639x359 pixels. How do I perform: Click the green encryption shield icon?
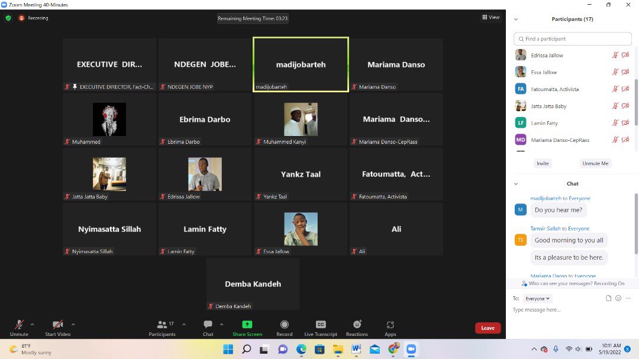click(8, 18)
